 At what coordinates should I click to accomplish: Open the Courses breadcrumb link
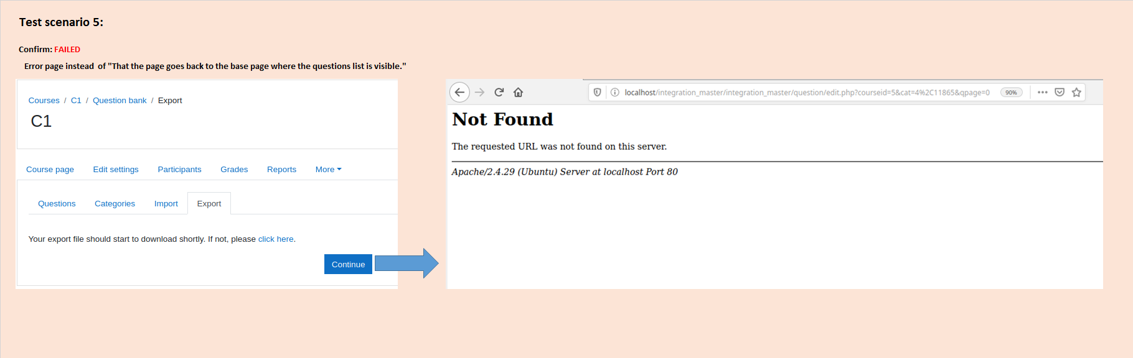click(44, 100)
